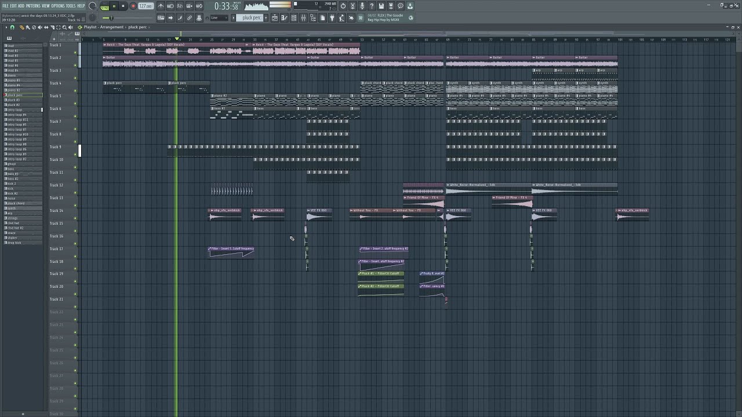Stop playback in the transport
This screenshot has width=742, height=417.
tap(123, 6)
